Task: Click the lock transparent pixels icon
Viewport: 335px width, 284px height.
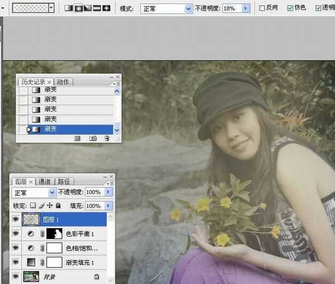Action: click(32, 205)
